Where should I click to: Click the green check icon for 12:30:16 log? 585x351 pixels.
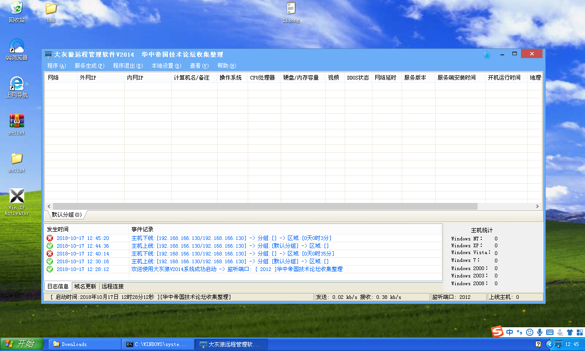point(50,261)
